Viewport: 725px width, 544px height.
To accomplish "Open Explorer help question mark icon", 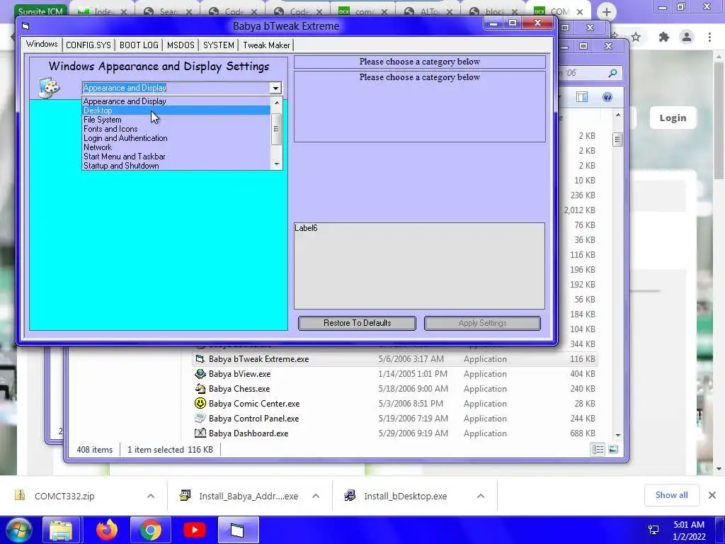I will coord(607,96).
